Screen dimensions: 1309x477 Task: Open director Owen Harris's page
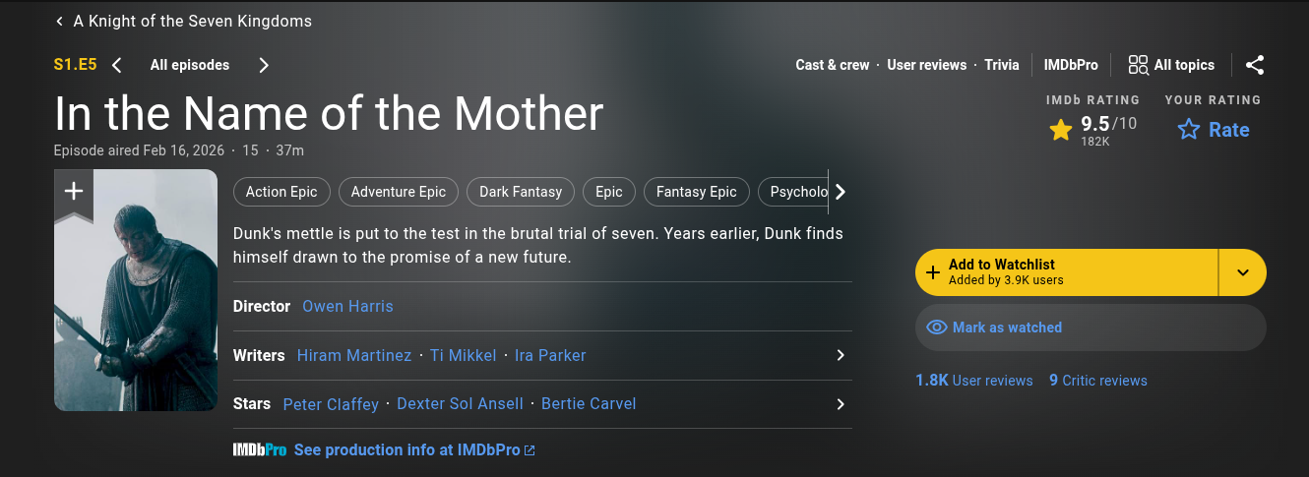(x=347, y=306)
